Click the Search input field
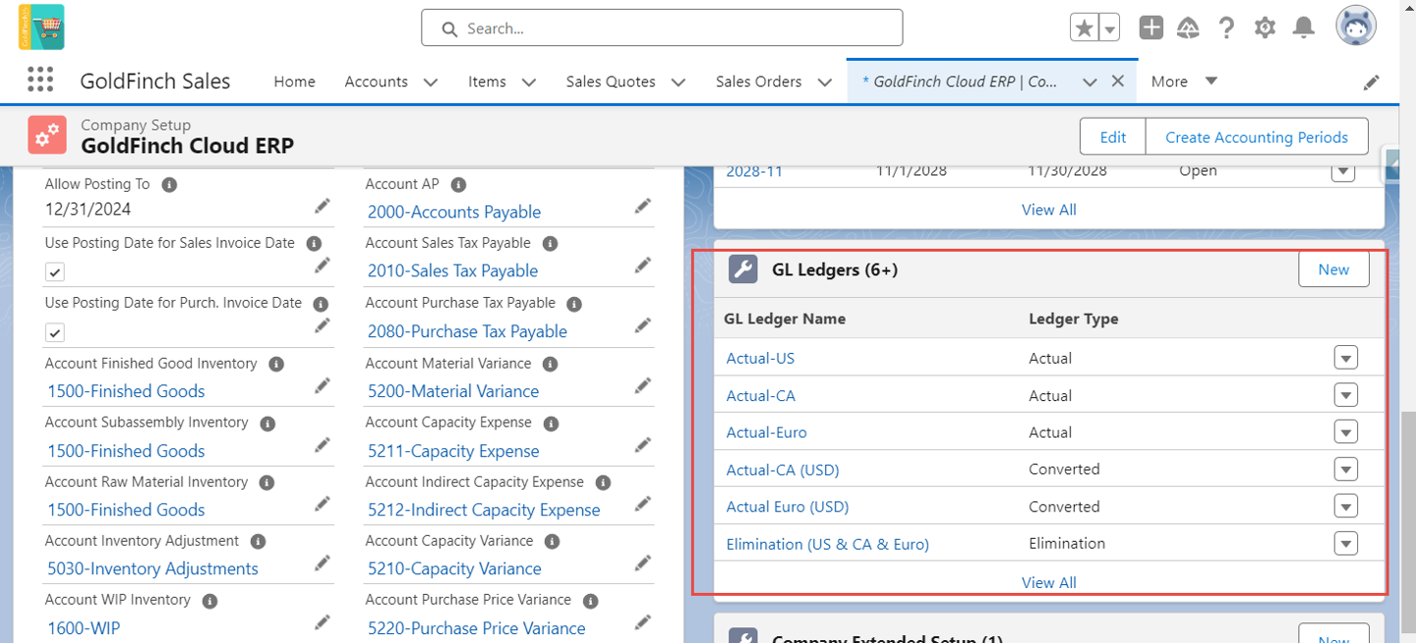The image size is (1416, 643). 662,28
